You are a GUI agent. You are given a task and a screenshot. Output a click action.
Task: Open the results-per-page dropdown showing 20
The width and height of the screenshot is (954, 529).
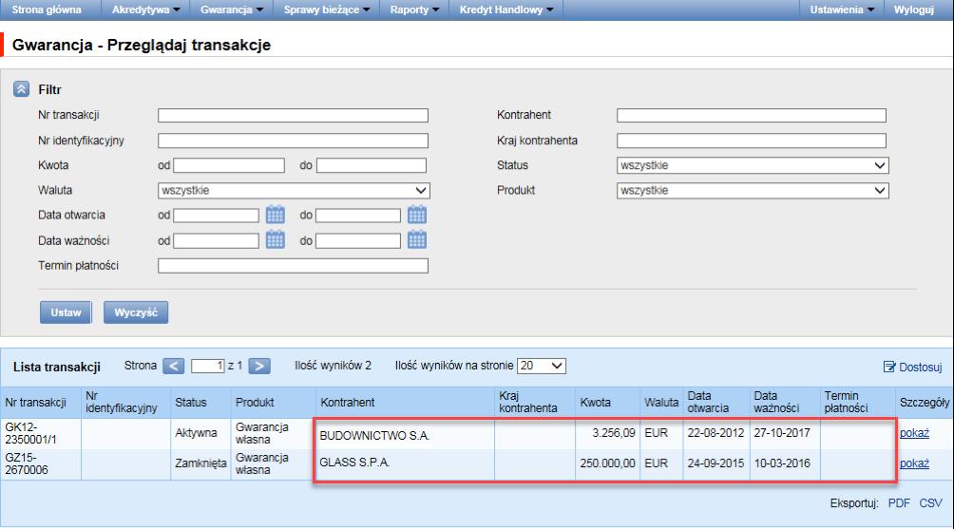[542, 366]
